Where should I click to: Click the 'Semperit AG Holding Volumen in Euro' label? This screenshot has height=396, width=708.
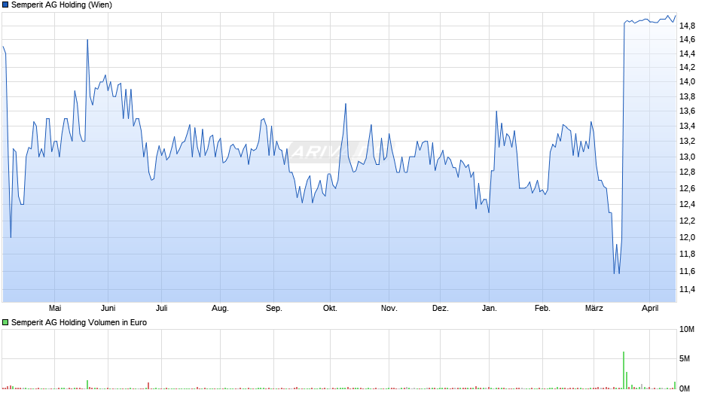click(x=79, y=322)
